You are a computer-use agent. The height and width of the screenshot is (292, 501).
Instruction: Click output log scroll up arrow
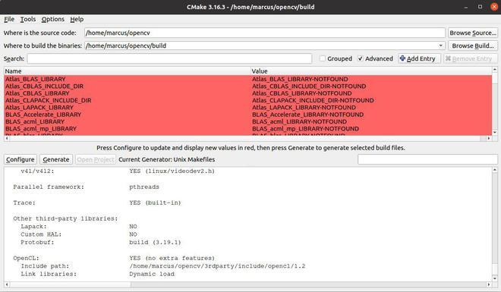point(495,170)
